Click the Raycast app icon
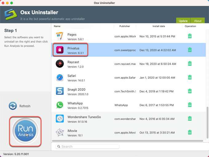This screenshot has height=157, width=209. pyautogui.click(x=60, y=64)
